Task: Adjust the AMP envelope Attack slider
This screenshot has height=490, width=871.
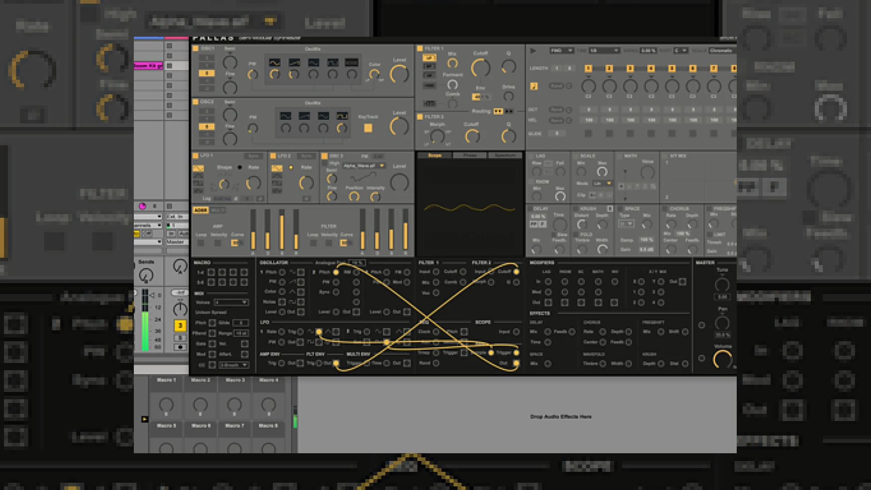Action: pyautogui.click(x=253, y=229)
